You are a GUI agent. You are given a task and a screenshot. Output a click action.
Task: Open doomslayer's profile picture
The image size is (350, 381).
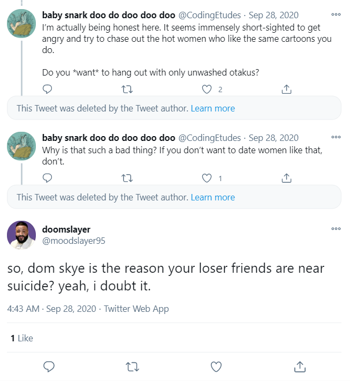pyautogui.click(x=21, y=235)
